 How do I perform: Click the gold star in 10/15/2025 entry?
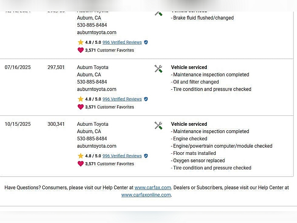[80, 156]
